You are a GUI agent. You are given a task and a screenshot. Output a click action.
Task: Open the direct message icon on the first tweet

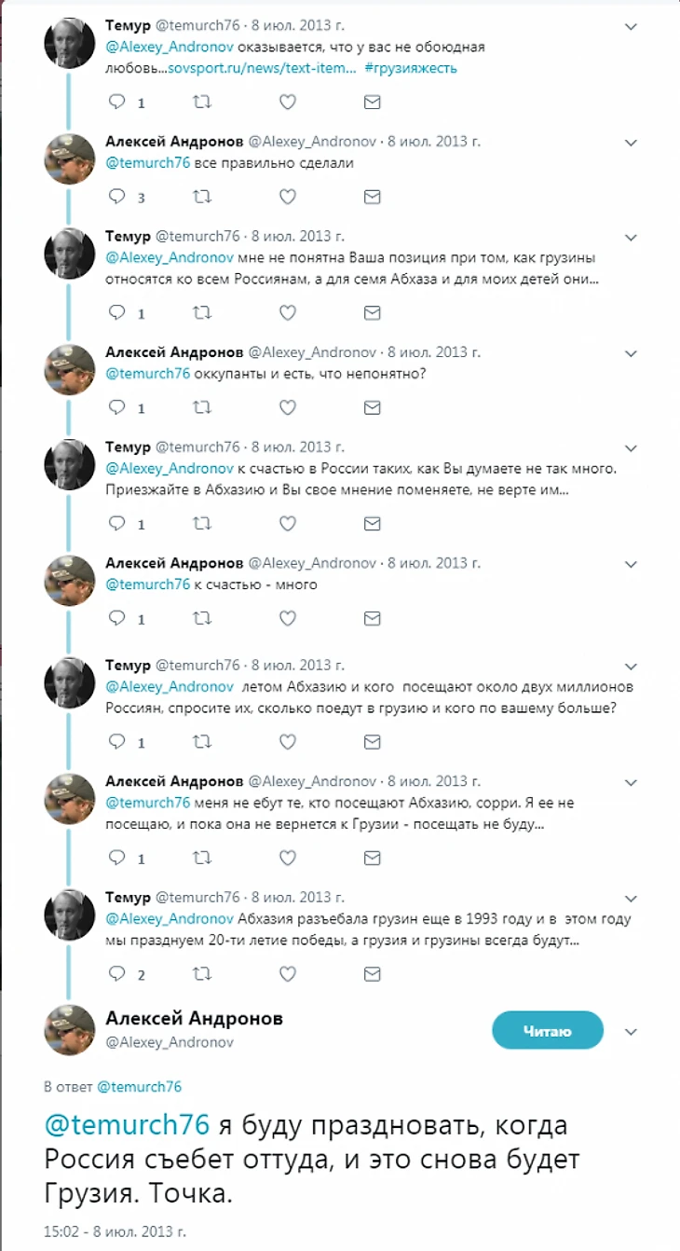click(x=372, y=103)
